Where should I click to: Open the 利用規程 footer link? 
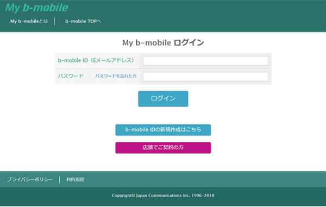pyautogui.click(x=76, y=180)
